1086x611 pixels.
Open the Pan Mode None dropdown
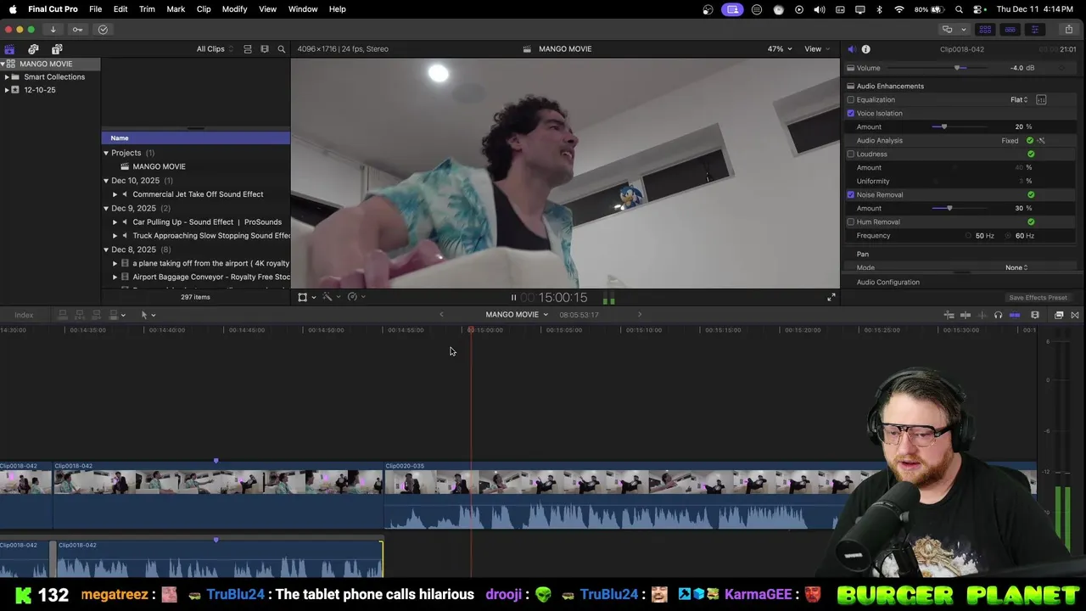point(1016,268)
